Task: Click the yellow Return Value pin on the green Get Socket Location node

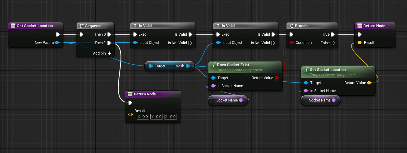Action: click(369, 83)
